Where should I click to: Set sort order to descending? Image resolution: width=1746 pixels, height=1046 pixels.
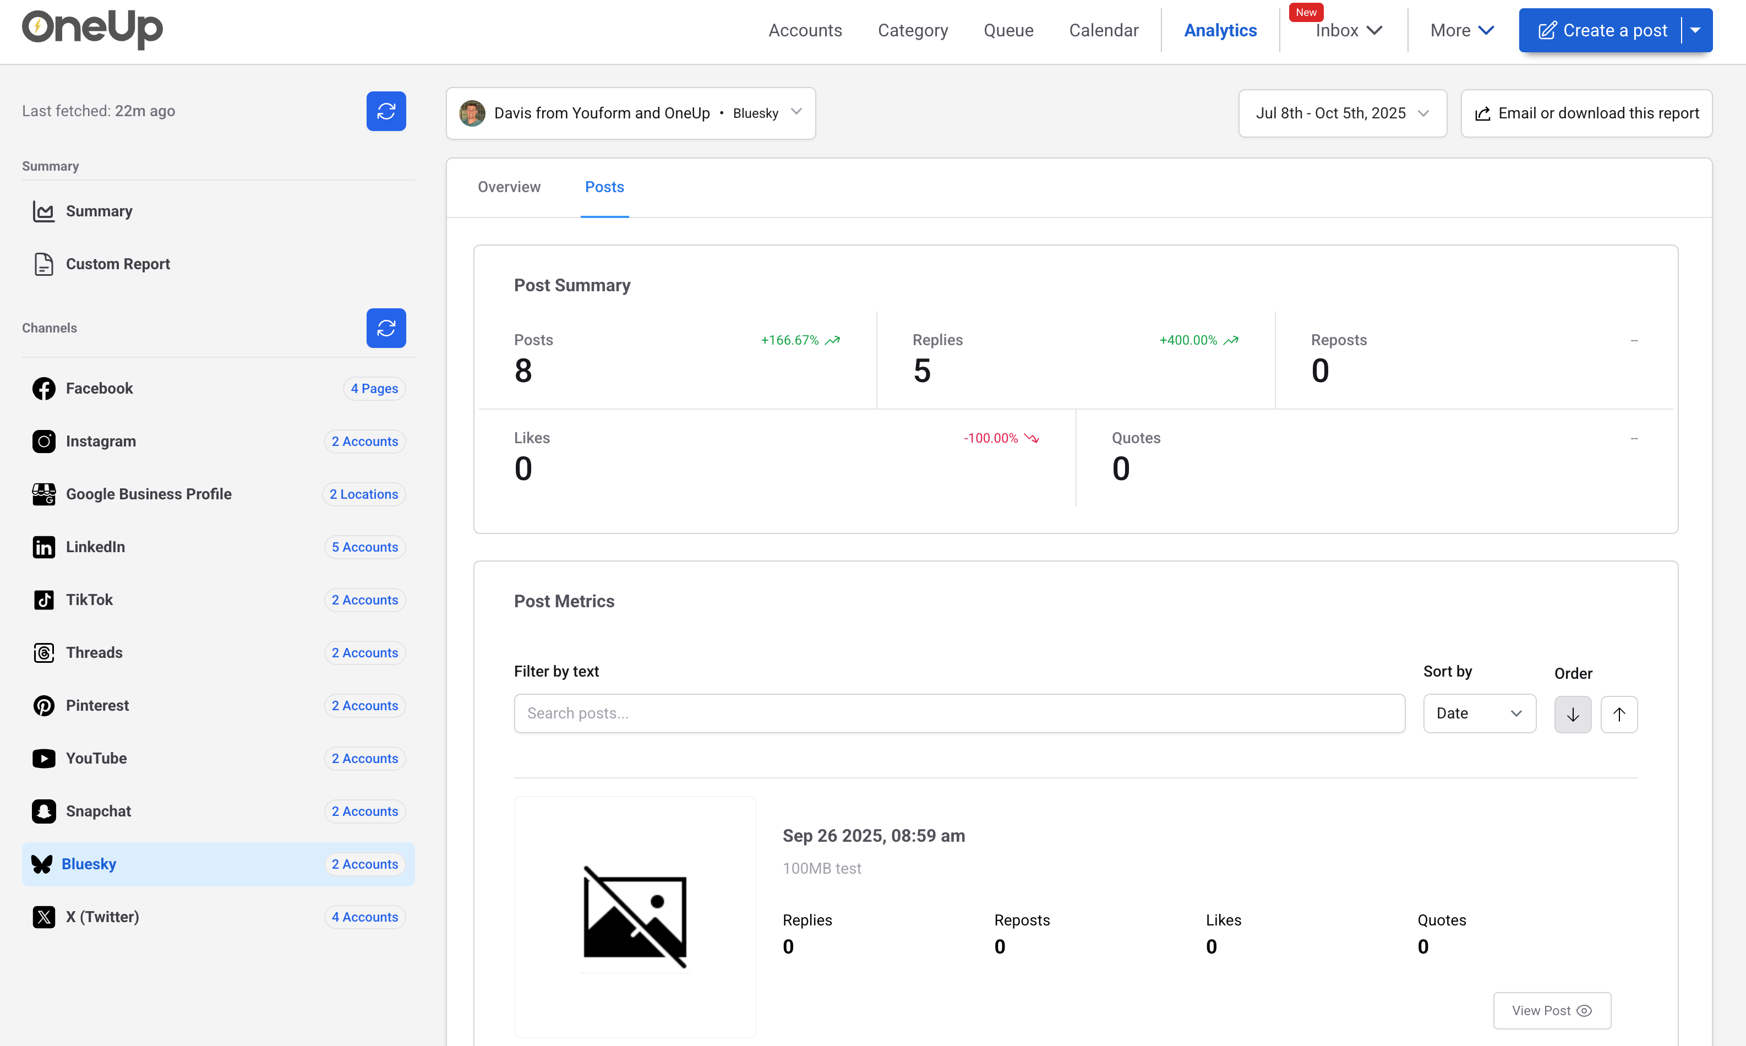(x=1572, y=714)
